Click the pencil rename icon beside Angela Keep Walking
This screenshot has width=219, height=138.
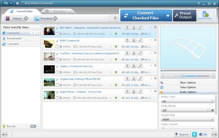click(57, 79)
